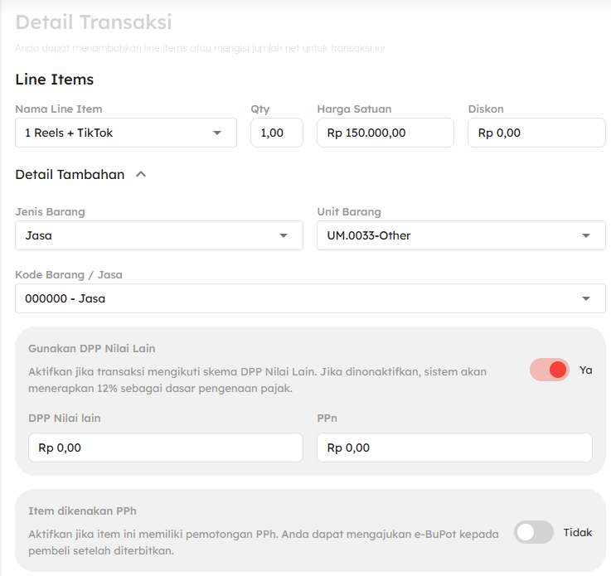
Task: Click the DPP Nilai lain input
Action: (159, 448)
